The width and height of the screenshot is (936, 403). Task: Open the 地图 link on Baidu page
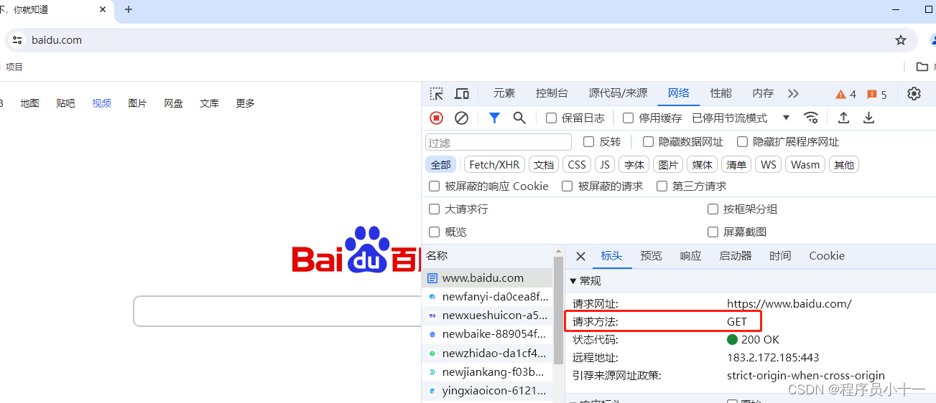click(29, 103)
